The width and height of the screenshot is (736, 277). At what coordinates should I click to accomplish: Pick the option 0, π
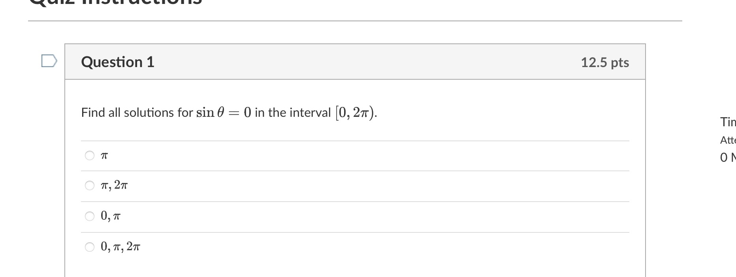click(90, 216)
